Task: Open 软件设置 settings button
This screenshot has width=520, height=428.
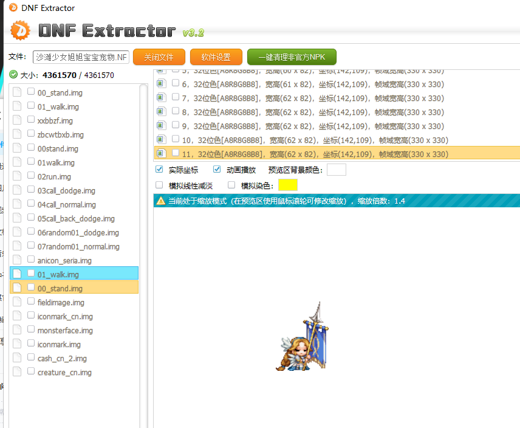Action: 216,57
